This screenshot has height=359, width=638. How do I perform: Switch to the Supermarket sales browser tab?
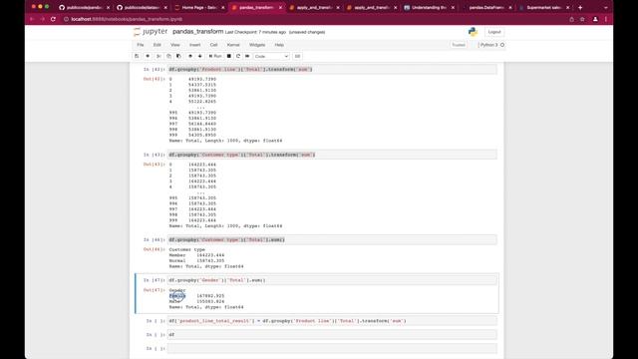(544, 7)
